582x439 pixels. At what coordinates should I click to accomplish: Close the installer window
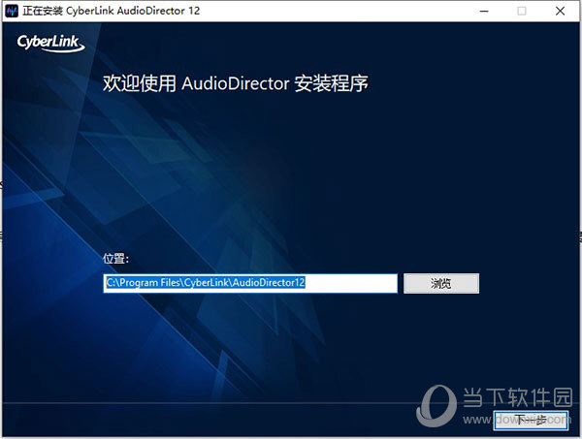pyautogui.click(x=560, y=11)
